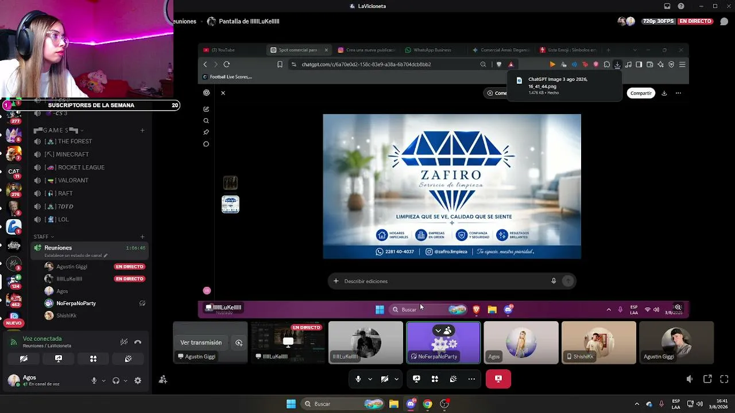Toggle noise suppression in the Voz conectada panel
Viewport: 735px width, 413px height.
coord(124,342)
